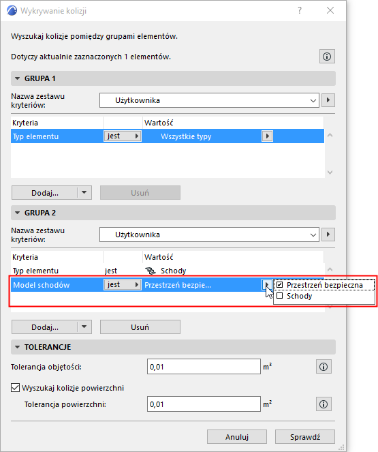
Task: Click the Archicad logo in title bar
Action: click(x=12, y=11)
